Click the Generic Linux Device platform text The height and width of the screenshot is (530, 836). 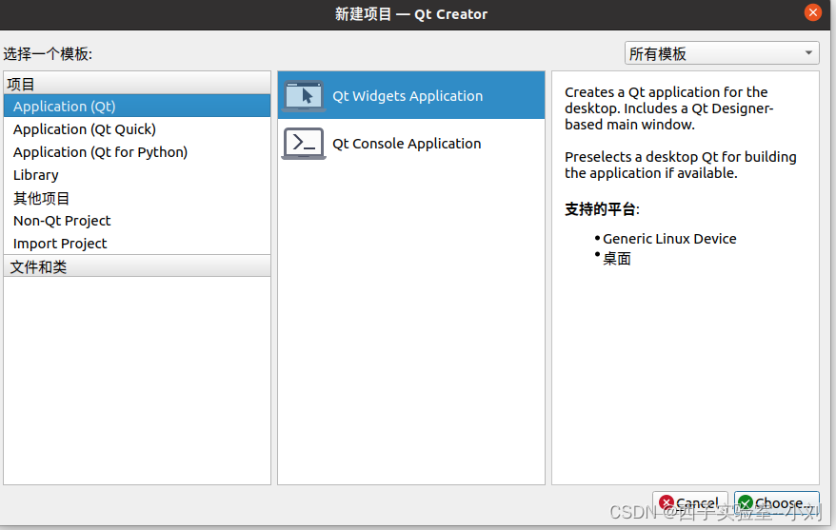[x=669, y=239]
